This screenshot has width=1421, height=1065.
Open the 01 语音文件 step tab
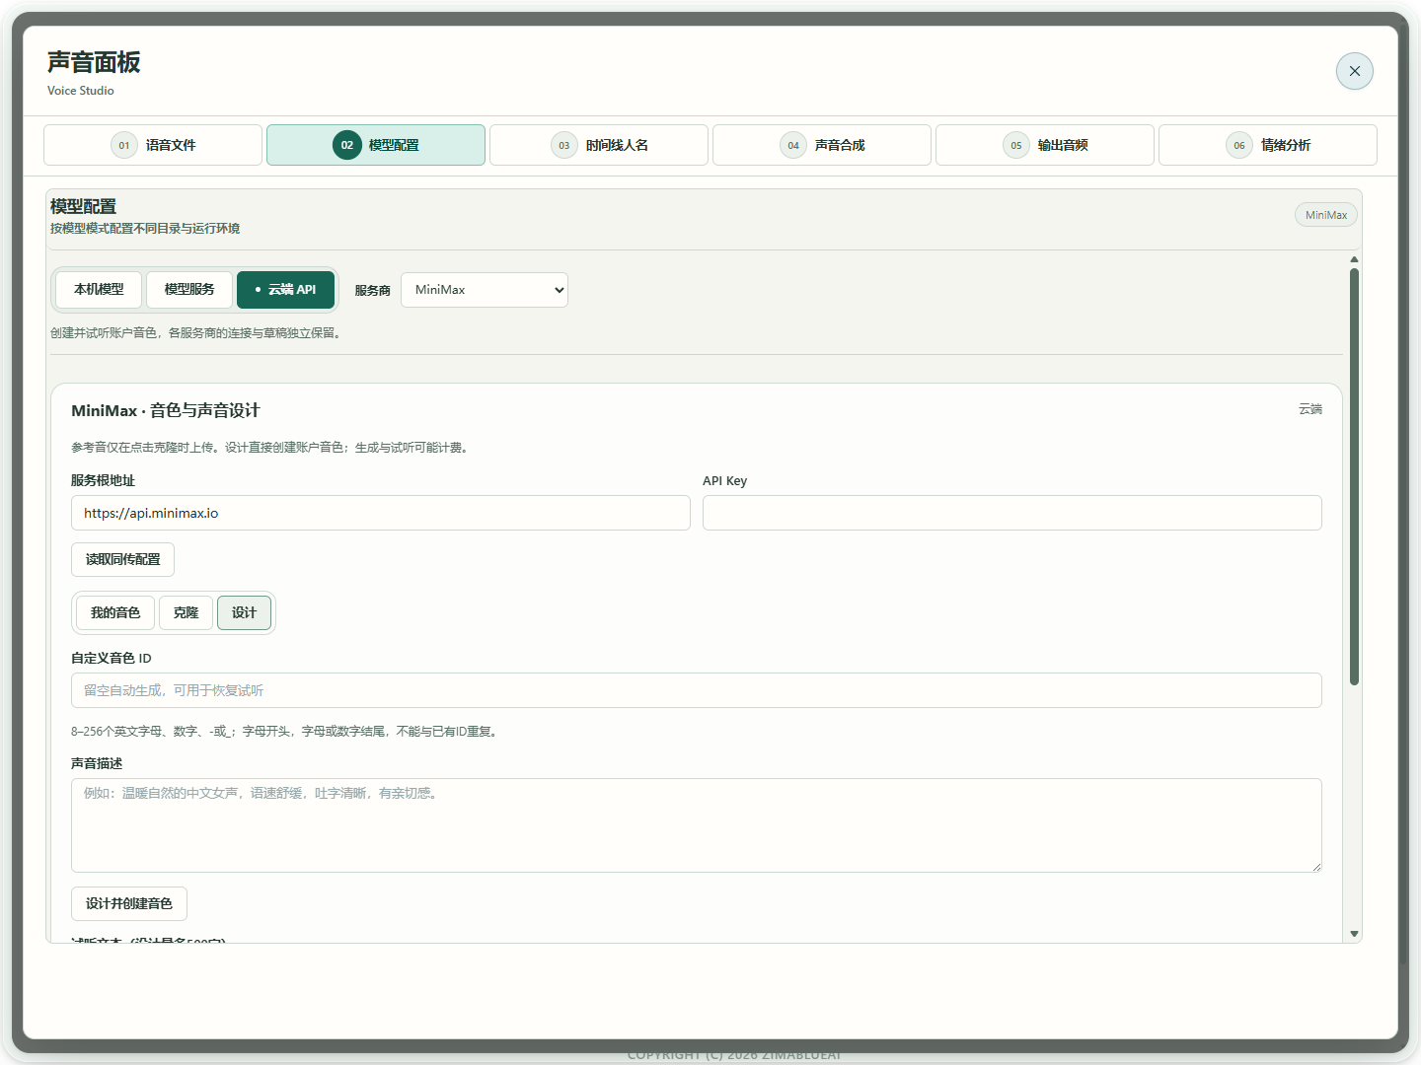[153, 145]
